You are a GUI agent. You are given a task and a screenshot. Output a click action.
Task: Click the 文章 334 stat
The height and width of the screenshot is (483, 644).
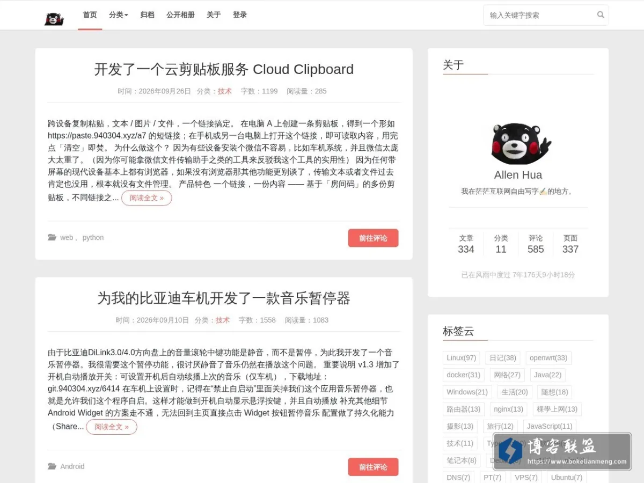click(466, 244)
